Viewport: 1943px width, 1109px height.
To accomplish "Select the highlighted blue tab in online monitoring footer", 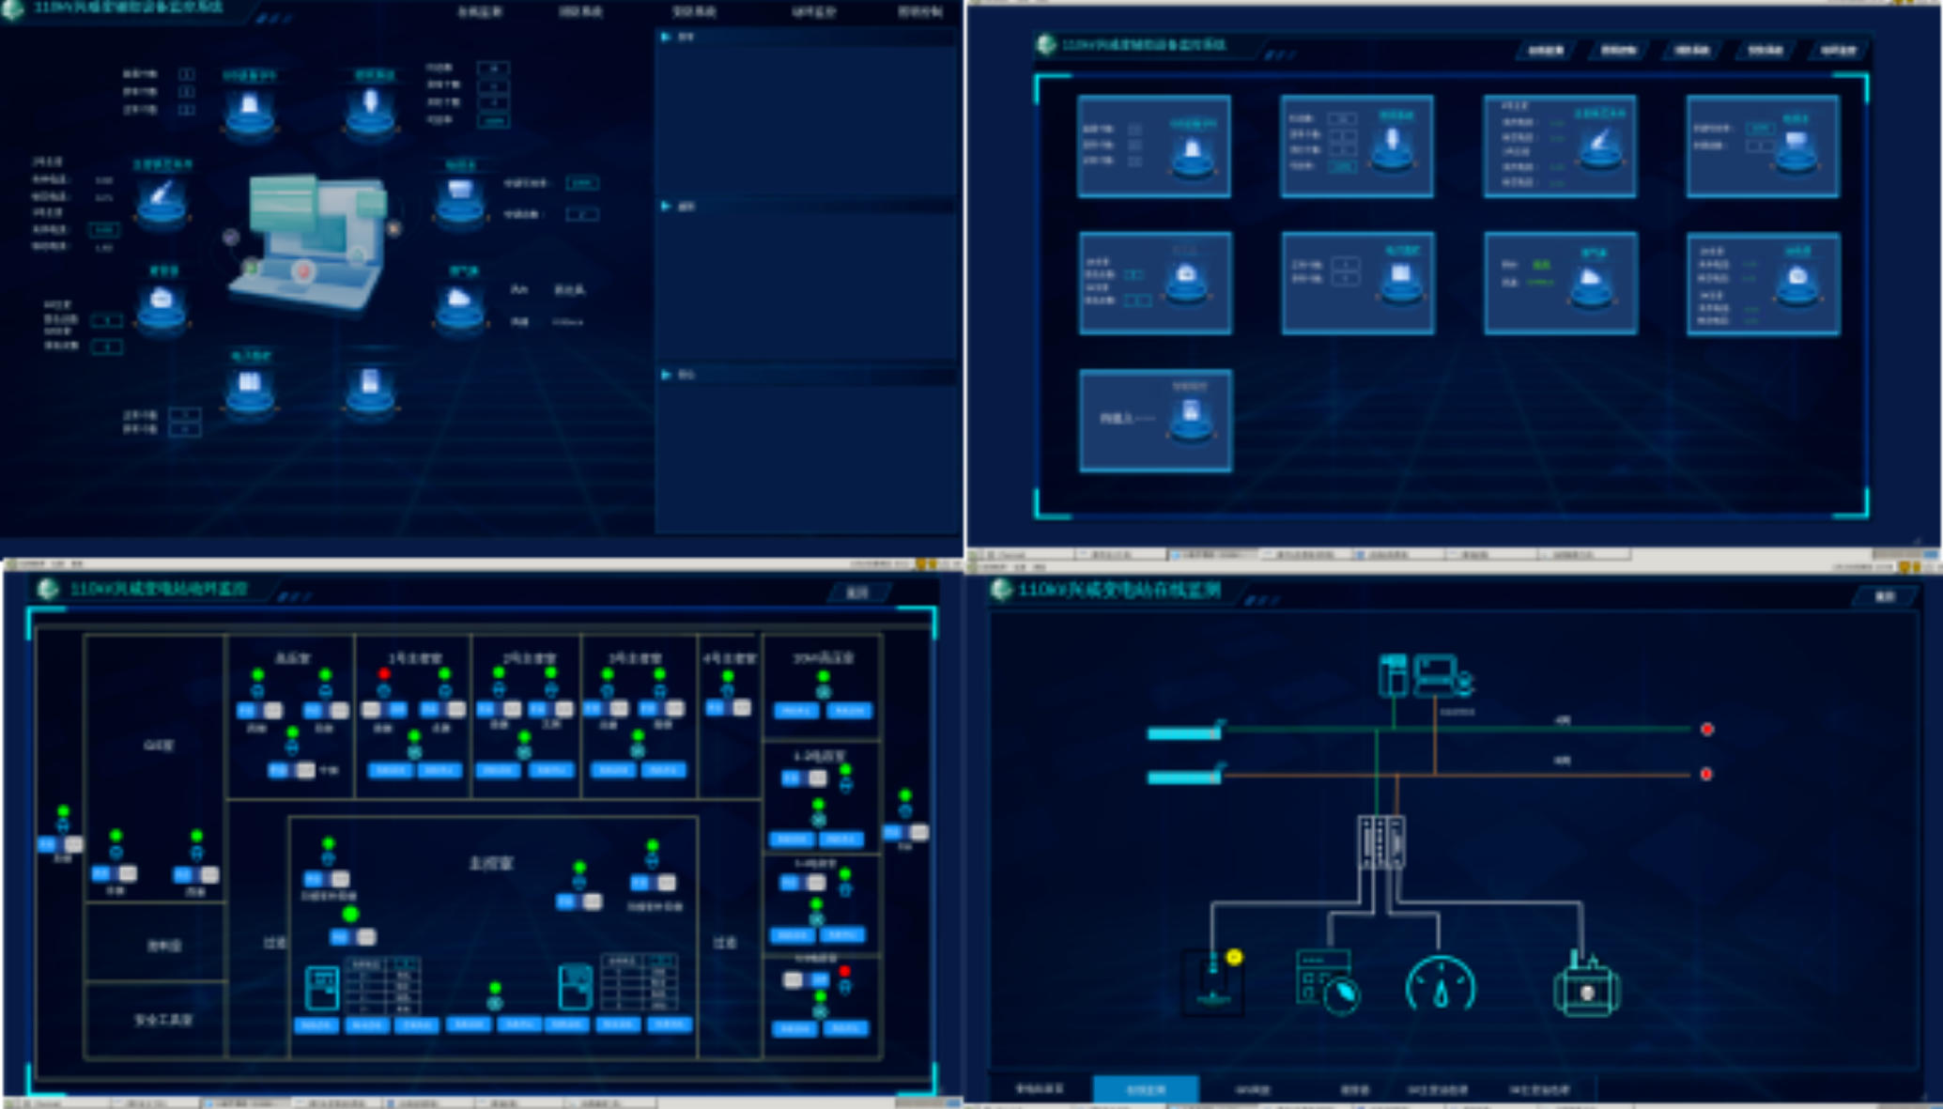I will point(1145,1089).
